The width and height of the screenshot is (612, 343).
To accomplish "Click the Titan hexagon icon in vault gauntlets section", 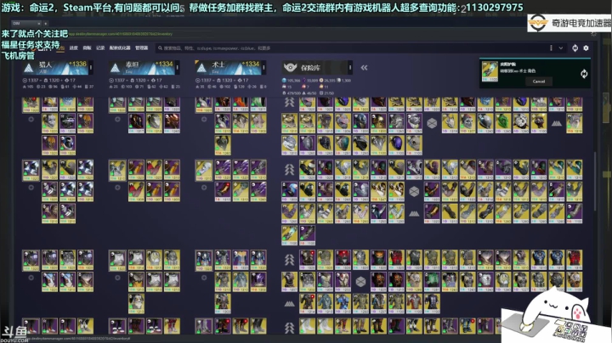I will [414, 192].
